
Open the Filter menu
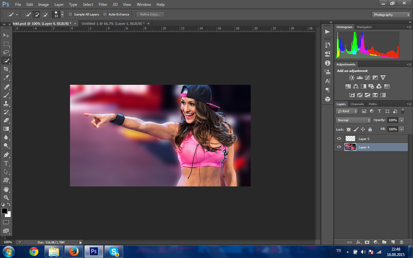pos(103,5)
